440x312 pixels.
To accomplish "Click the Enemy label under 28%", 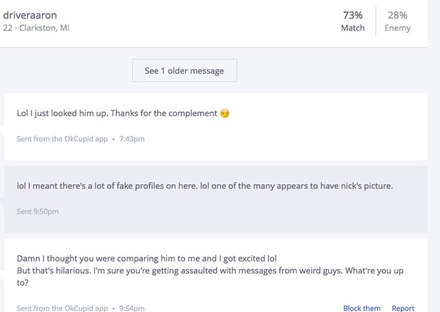I will (397, 28).
